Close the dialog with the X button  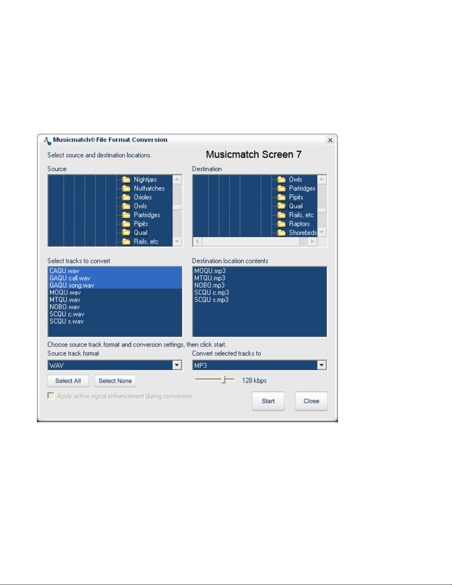pos(330,140)
